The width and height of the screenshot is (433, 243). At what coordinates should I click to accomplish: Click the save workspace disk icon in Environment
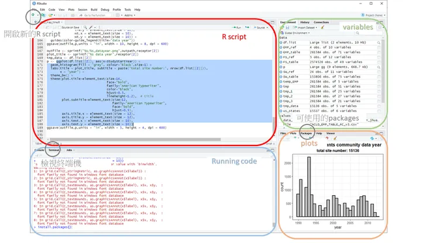pyautogui.click(x=287, y=27)
